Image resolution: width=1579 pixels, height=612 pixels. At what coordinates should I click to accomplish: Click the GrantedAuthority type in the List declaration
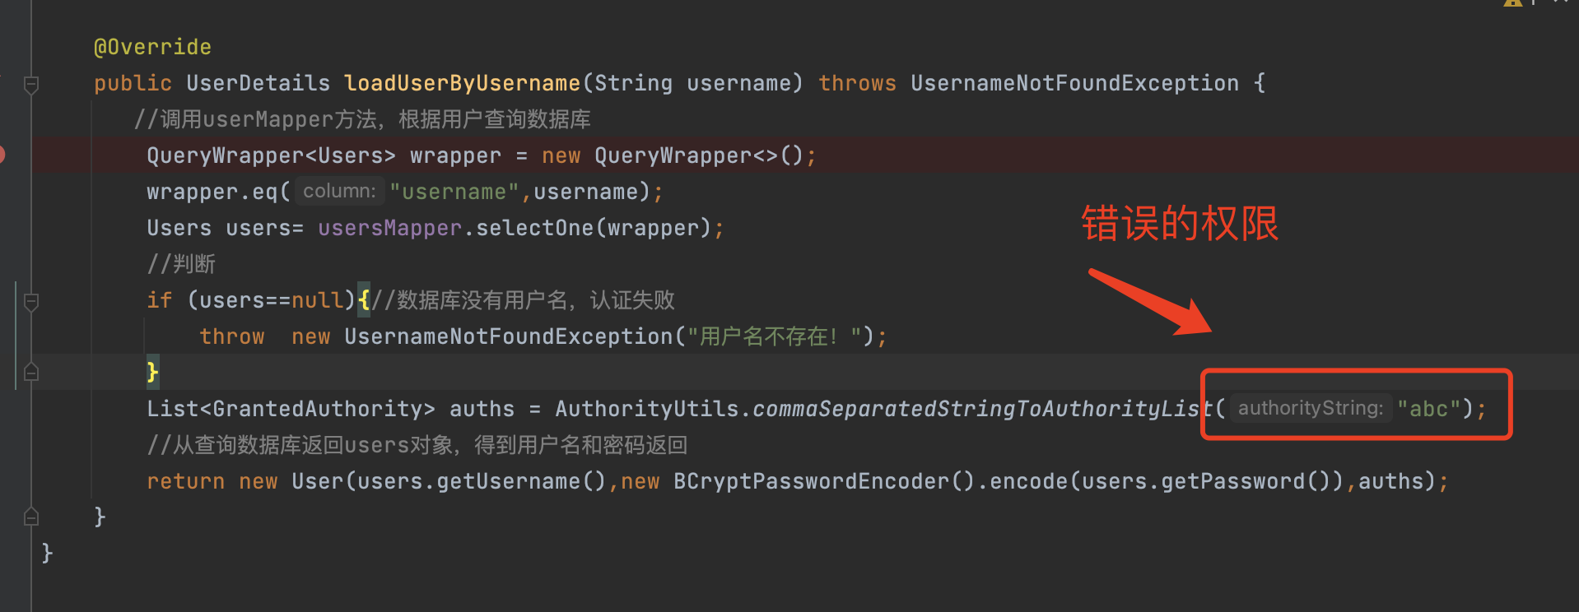317,409
